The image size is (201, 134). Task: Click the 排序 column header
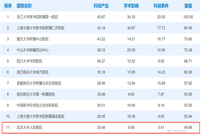pos(8,6)
